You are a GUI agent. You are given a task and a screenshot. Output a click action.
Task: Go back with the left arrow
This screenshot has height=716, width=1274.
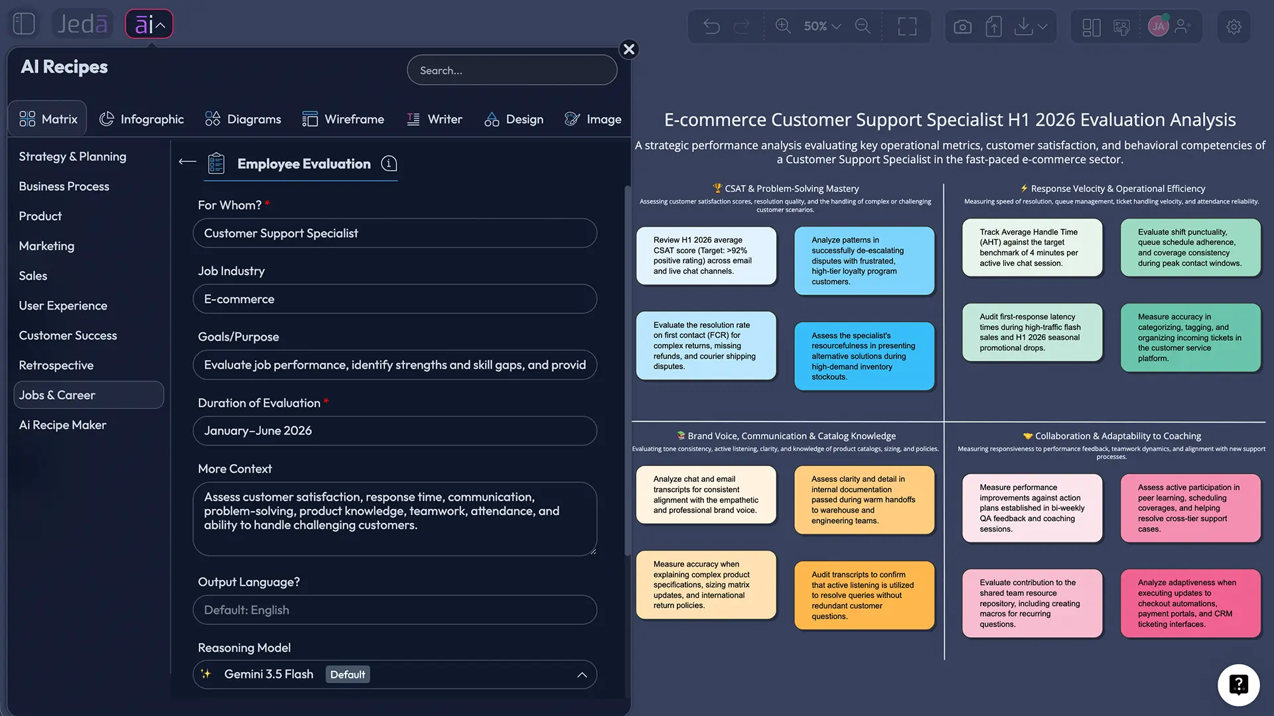(x=187, y=161)
